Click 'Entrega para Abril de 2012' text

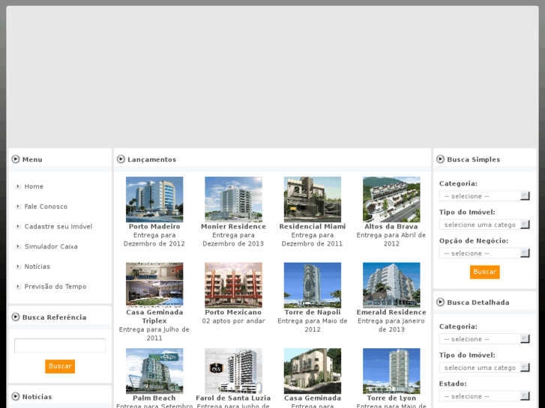click(391, 240)
